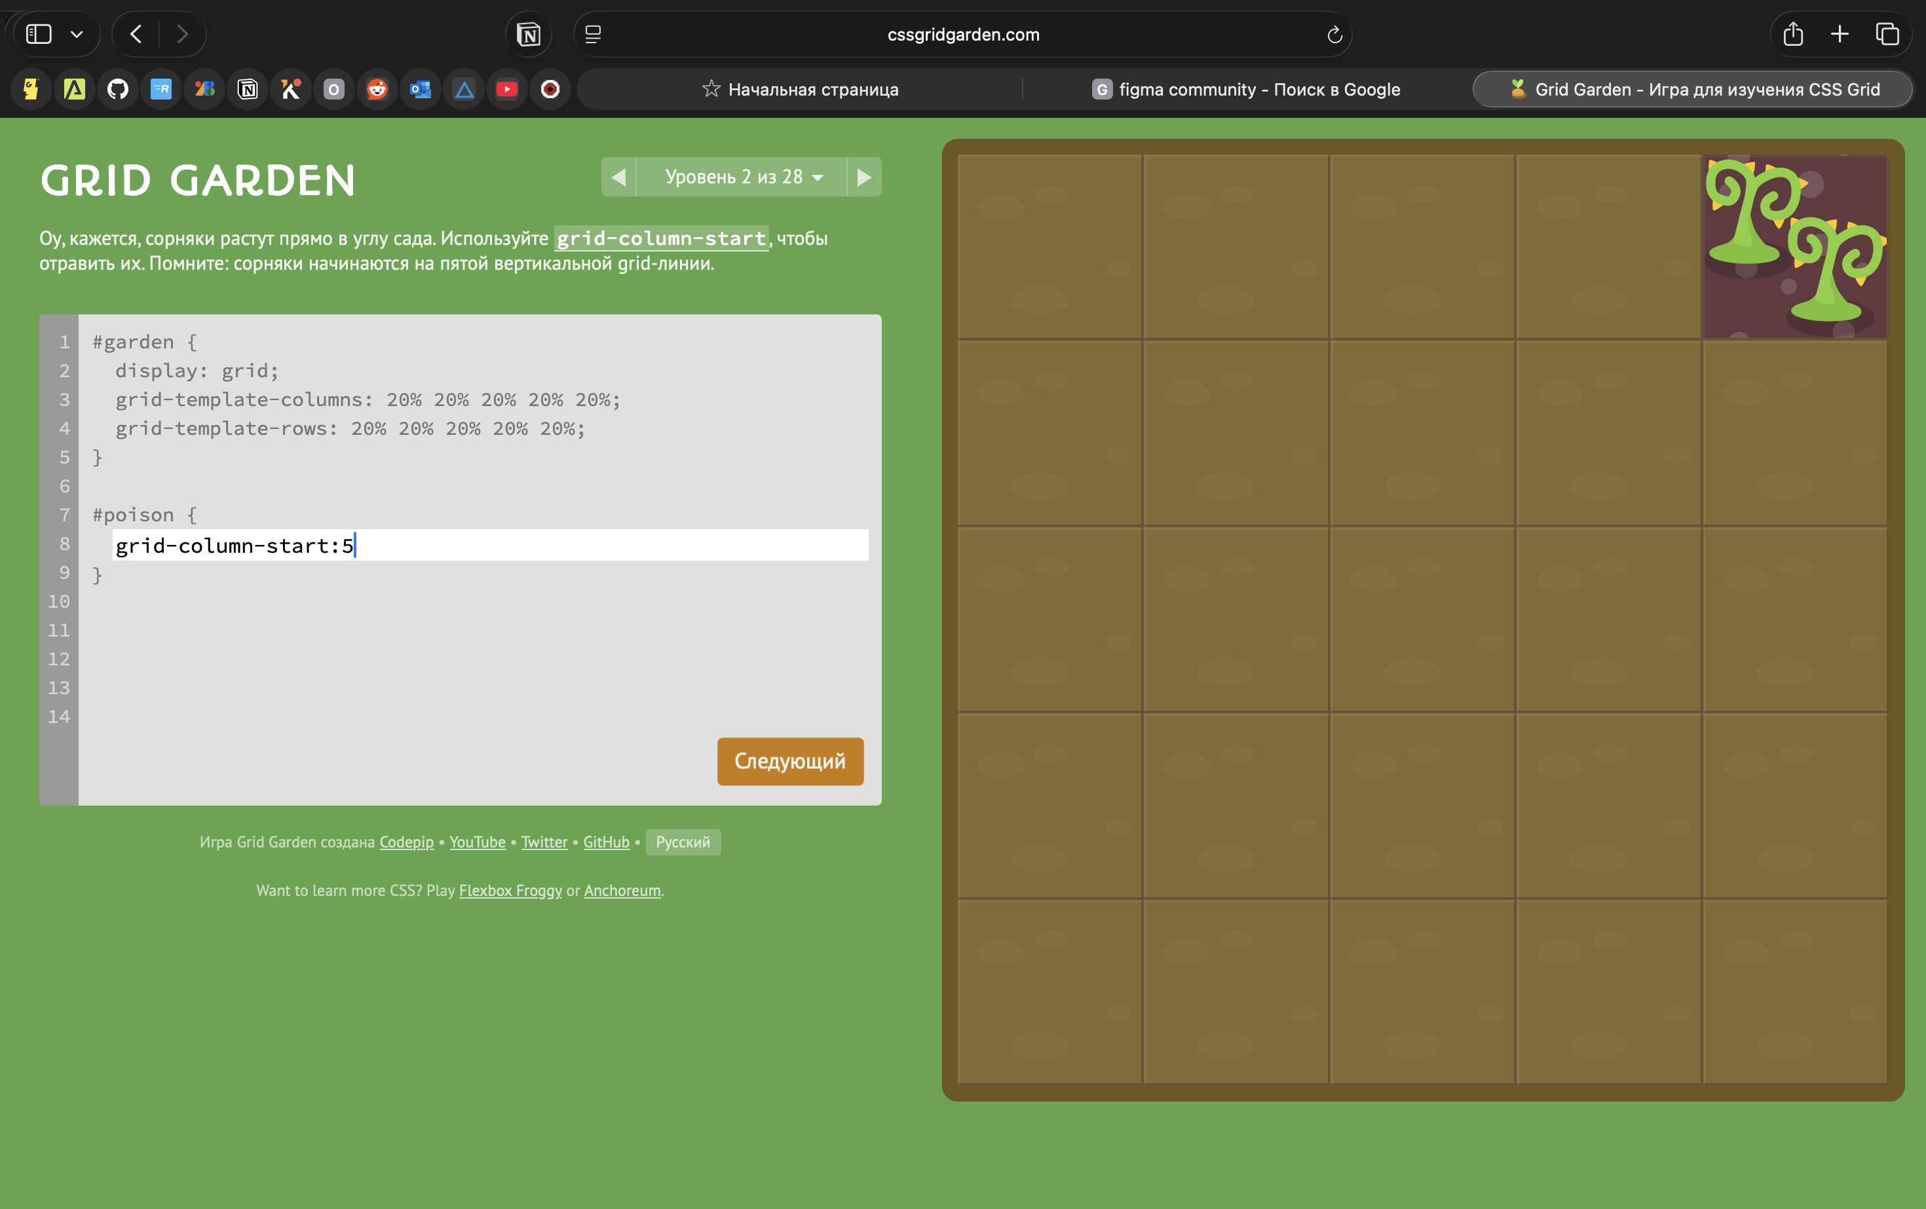Open the YouTube pinned tab
1926x1209 pixels.
[x=507, y=90]
